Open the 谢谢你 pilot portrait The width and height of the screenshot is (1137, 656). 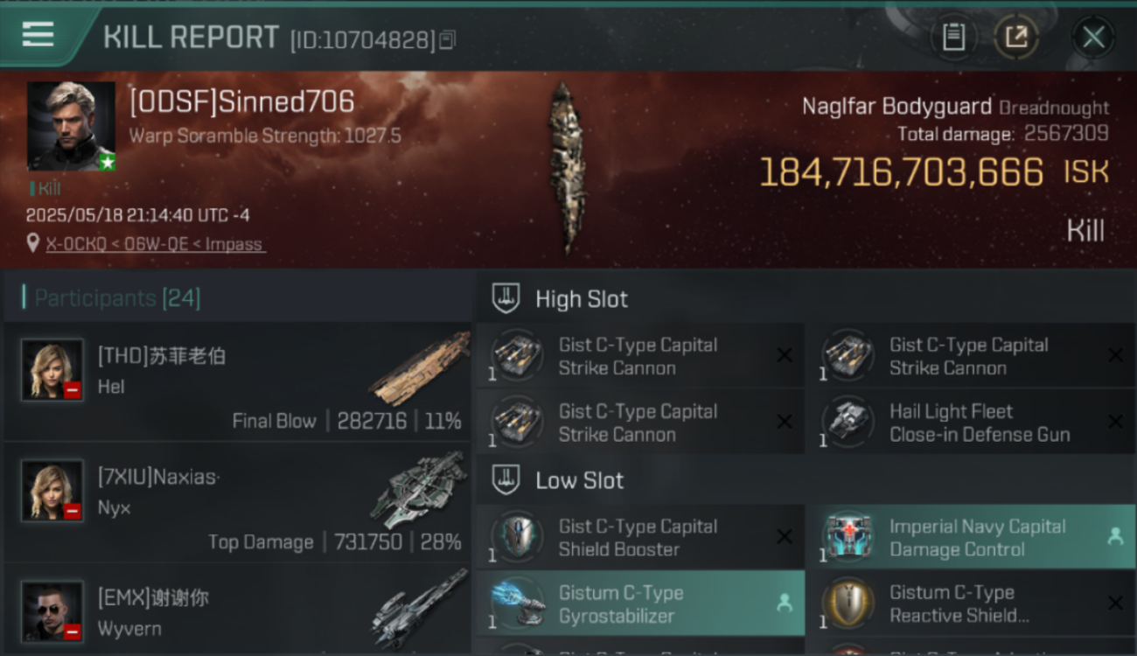(52, 611)
